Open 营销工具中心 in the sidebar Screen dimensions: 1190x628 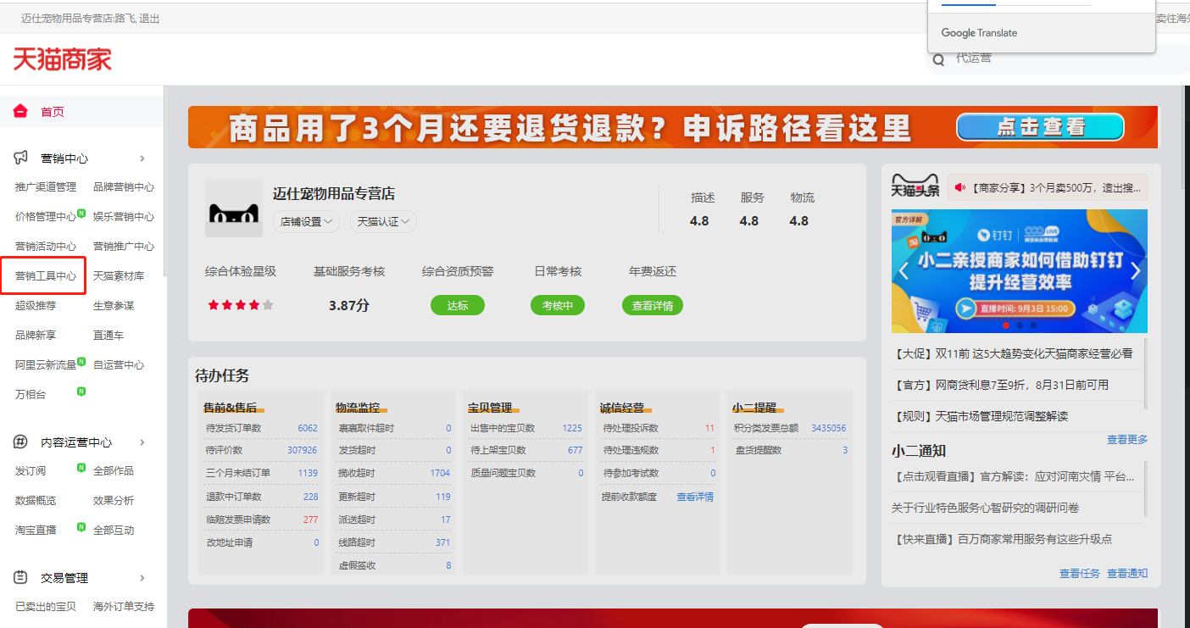[x=46, y=276]
